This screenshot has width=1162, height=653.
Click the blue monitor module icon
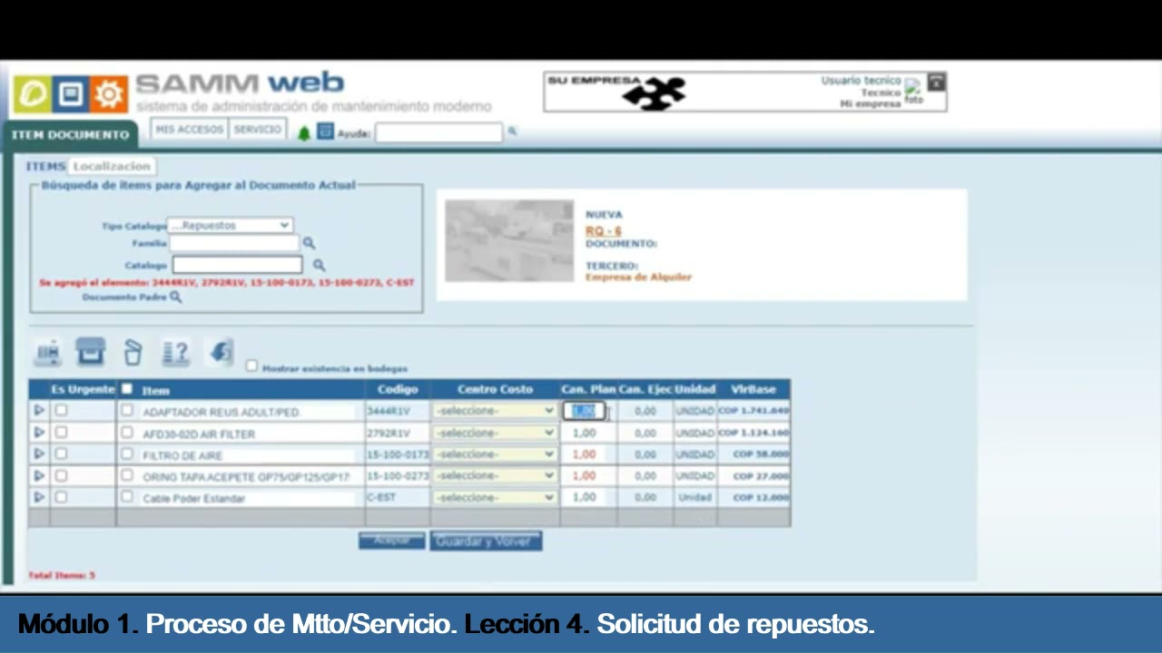coord(70,94)
